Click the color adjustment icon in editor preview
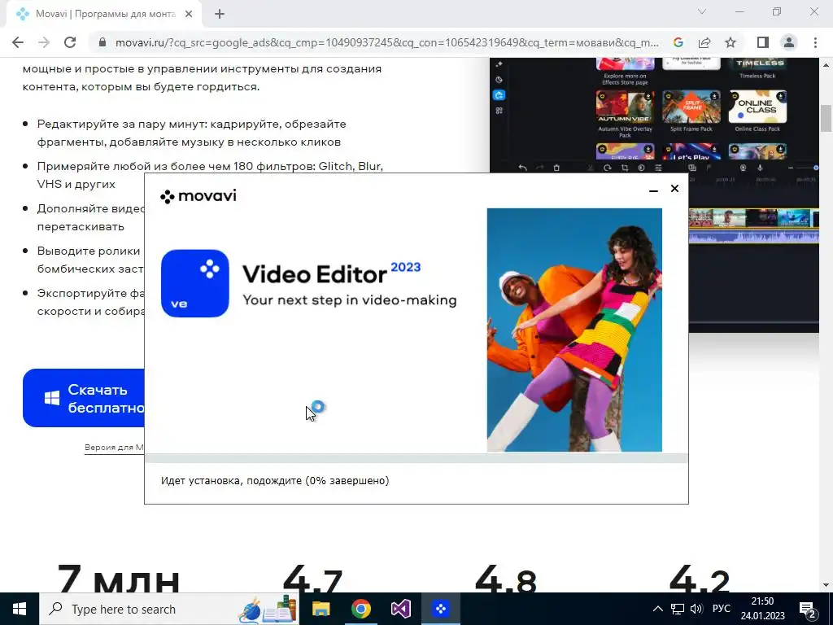This screenshot has height=625, width=833. tap(641, 168)
